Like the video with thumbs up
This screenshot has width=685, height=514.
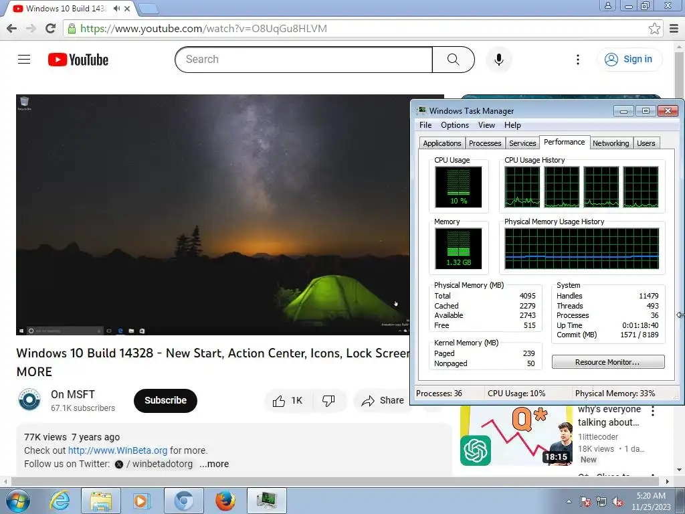point(288,400)
